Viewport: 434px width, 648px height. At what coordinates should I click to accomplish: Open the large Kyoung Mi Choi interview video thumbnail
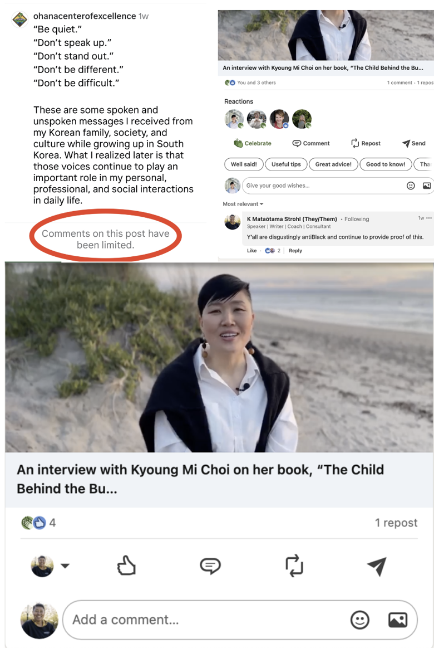[x=219, y=357]
